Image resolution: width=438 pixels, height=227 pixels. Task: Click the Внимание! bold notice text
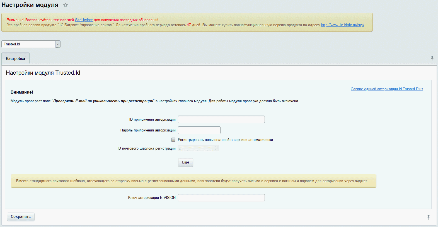[22, 92]
